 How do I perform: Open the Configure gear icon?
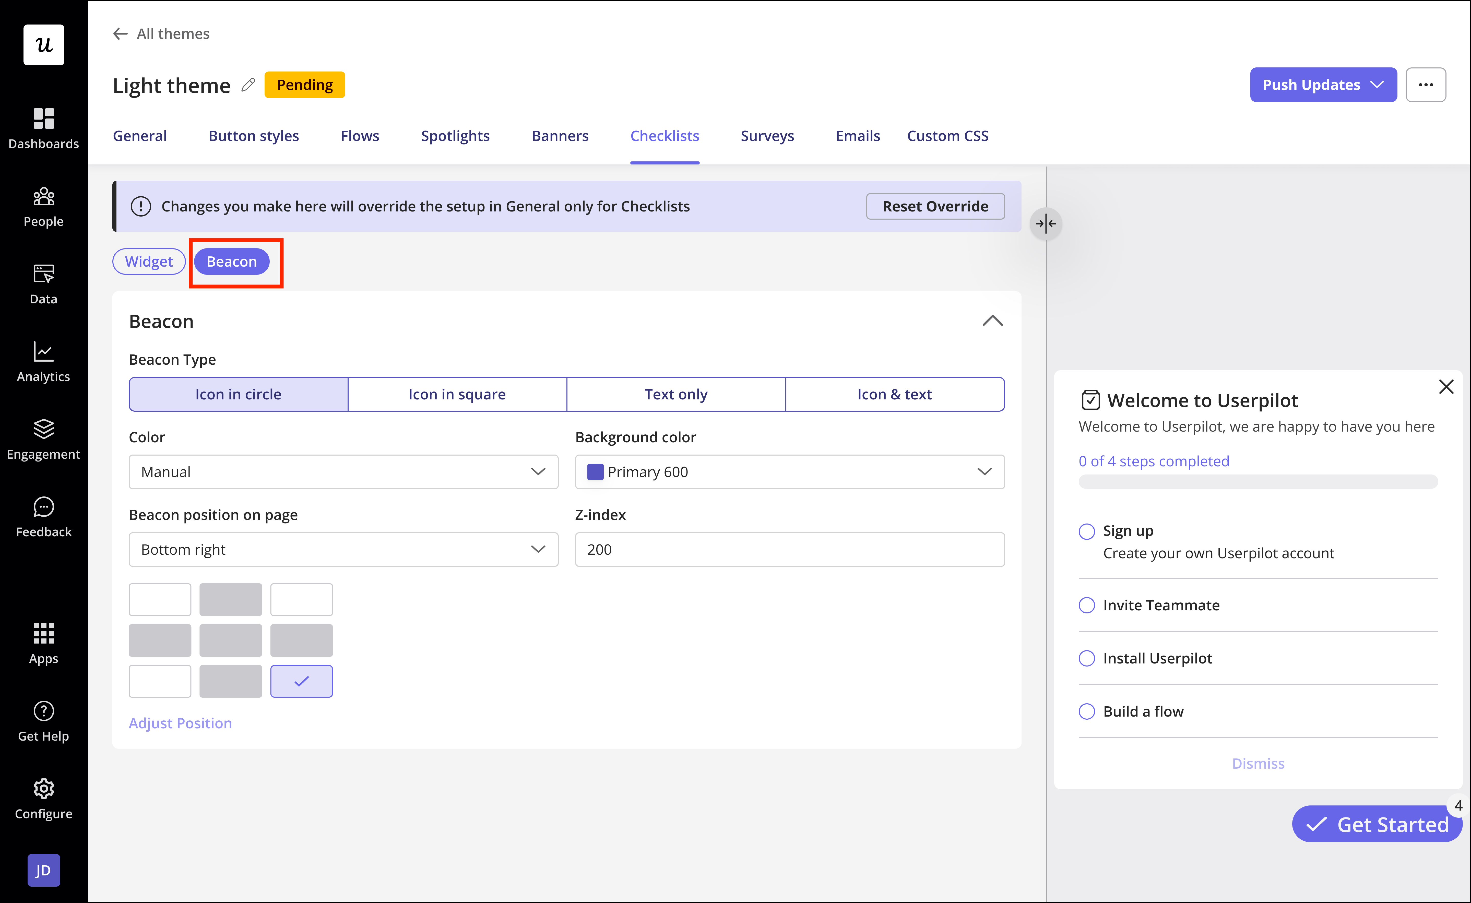tap(44, 788)
